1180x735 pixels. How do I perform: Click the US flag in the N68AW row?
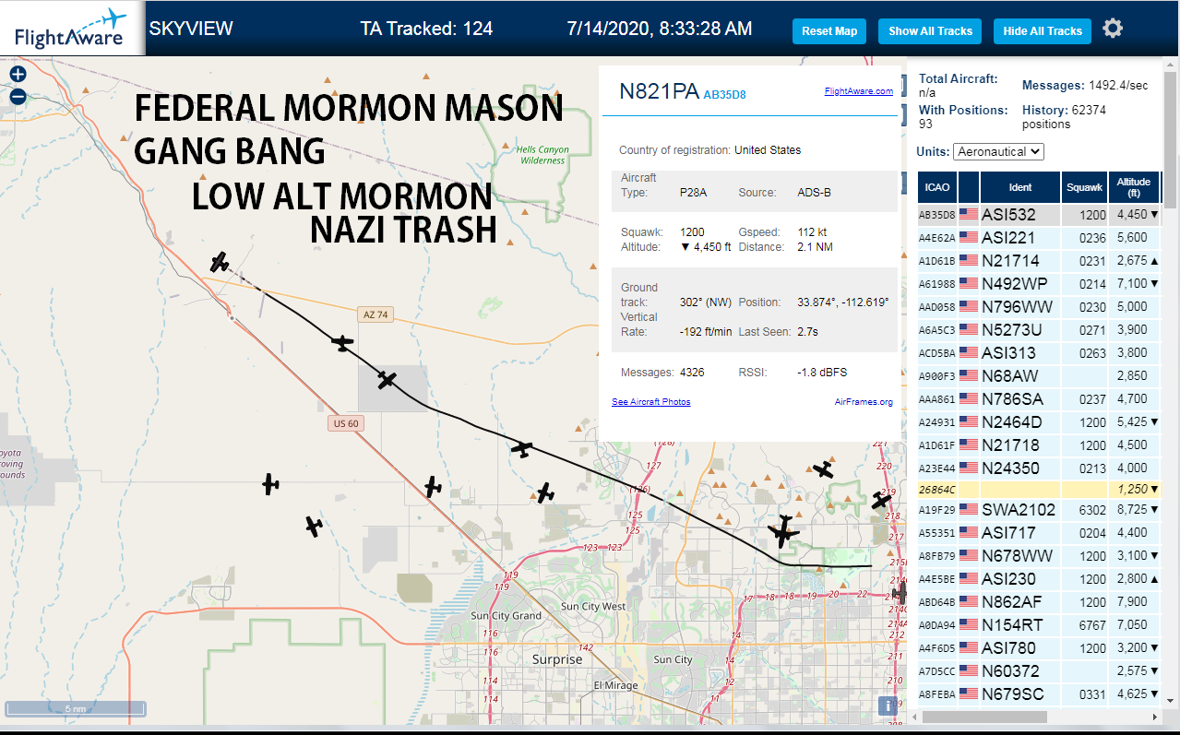tap(968, 376)
